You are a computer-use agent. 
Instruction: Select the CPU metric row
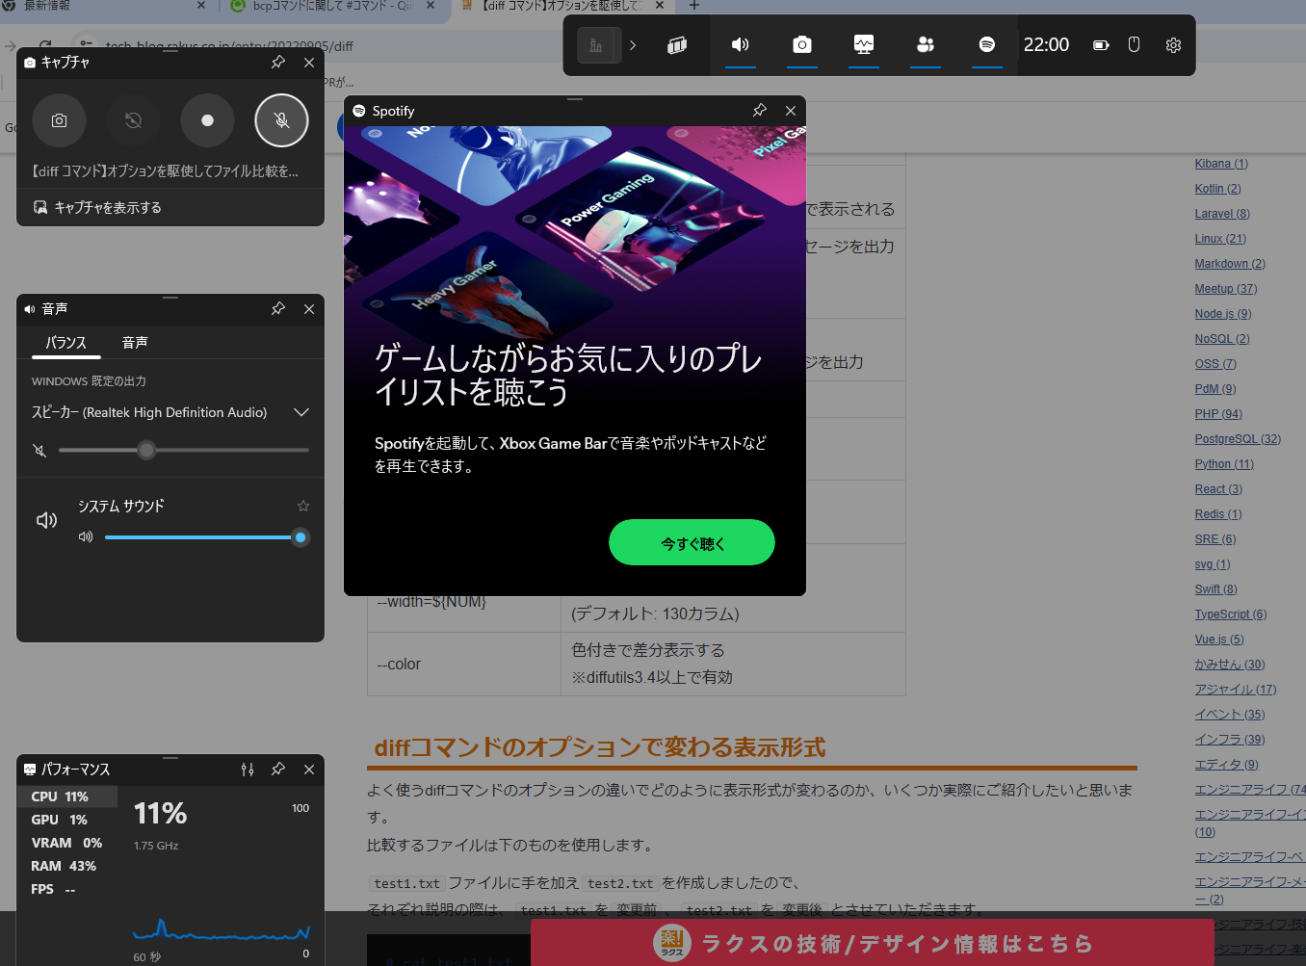pos(67,796)
